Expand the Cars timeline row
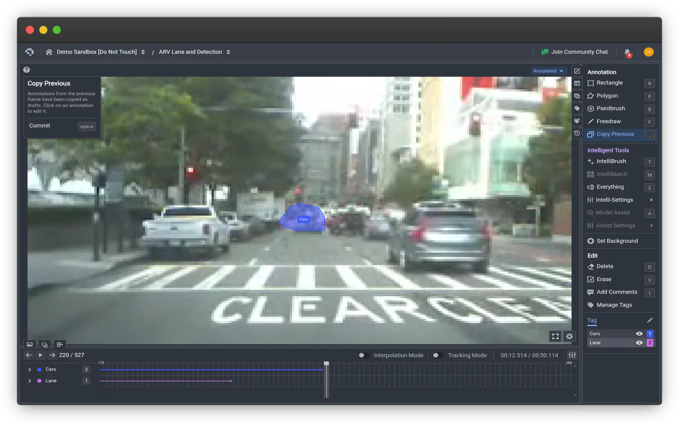Viewport: 679px width, 422px height. [30, 370]
